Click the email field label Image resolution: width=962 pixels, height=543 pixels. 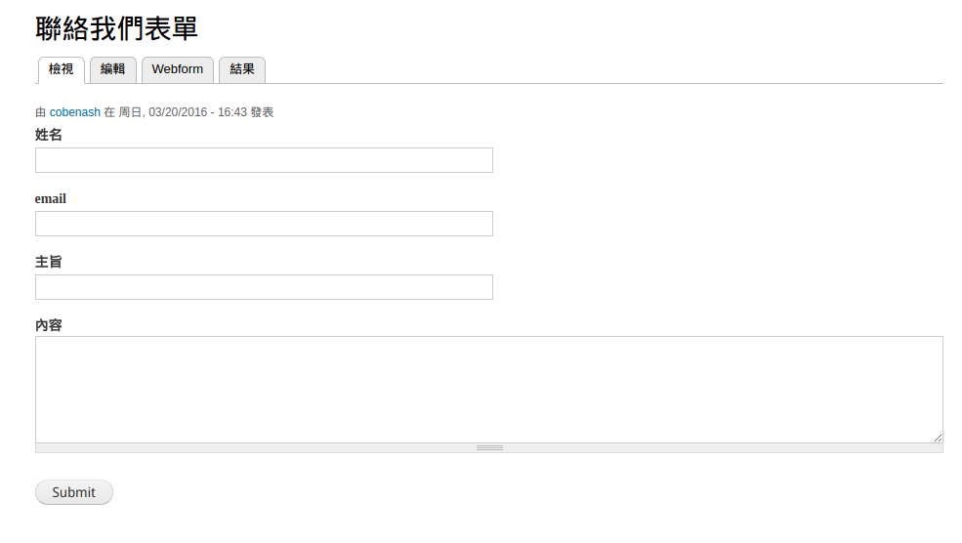[51, 199]
